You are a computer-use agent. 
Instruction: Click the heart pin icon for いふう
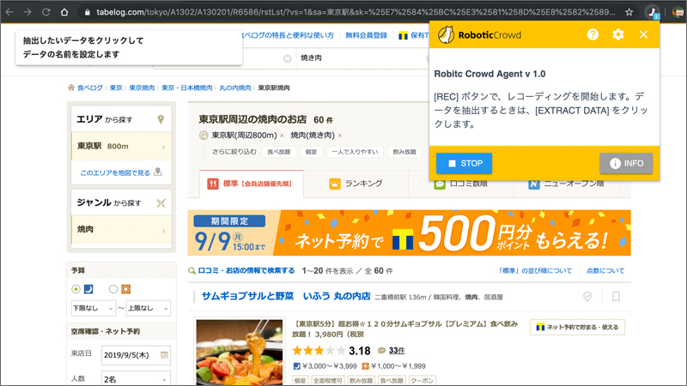pos(587,297)
